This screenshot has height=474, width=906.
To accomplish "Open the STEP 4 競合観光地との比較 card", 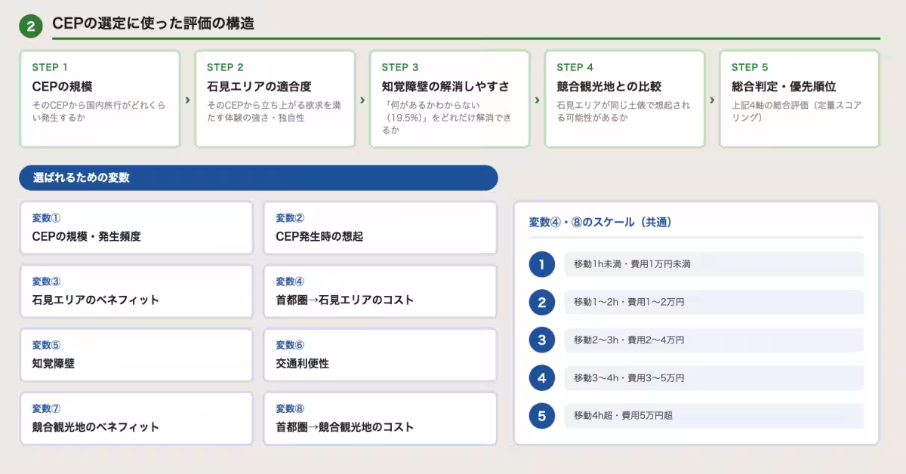I will (x=625, y=99).
